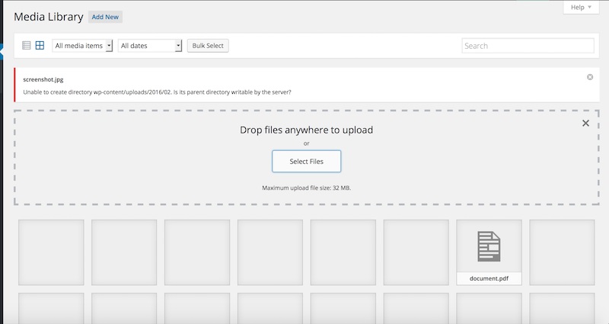Select the empty thumbnail left of document.pdf
This screenshot has height=324, width=609.
click(416, 252)
